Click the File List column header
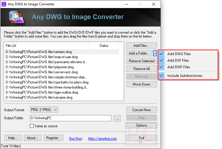Image resolution: width=222 pixels, height=149 pixels. tap(47, 46)
